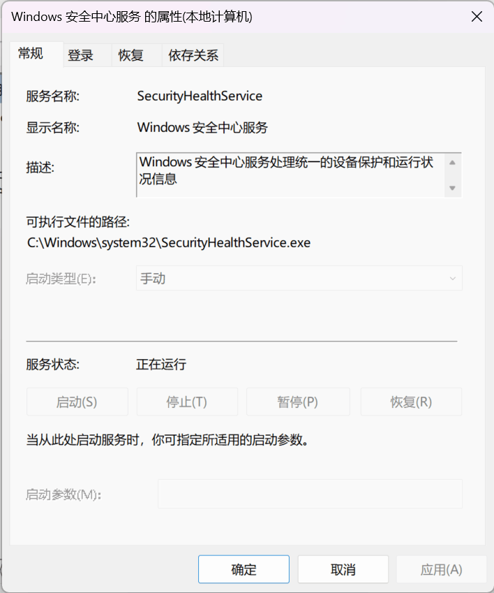The width and height of the screenshot is (494, 593).
Task: Click the 启动(S) button
Action: point(77,402)
